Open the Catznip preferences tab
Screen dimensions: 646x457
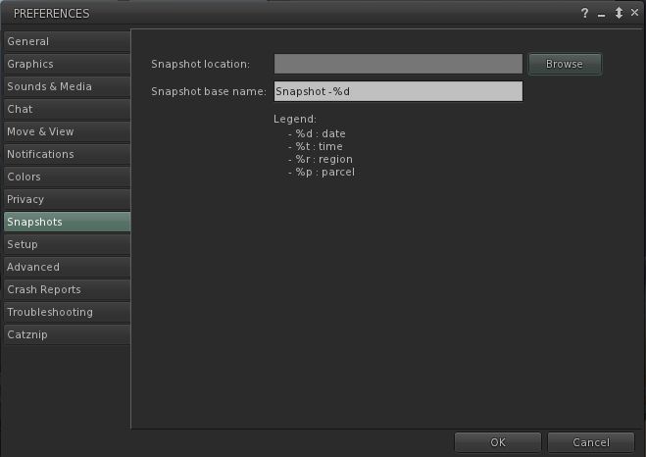[x=66, y=334]
